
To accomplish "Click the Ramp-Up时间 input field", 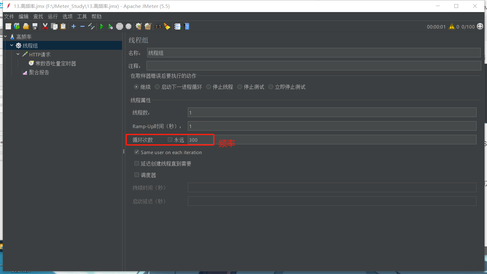I will click(332, 126).
